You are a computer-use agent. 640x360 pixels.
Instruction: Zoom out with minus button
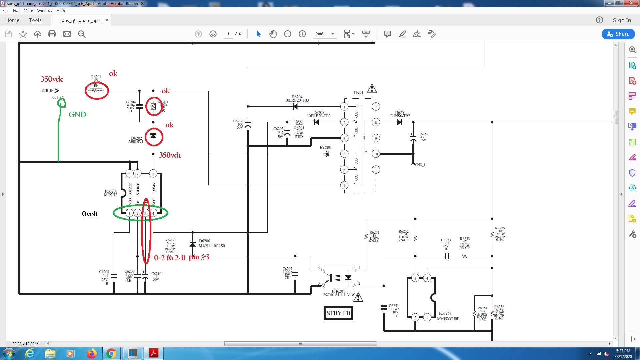(x=288, y=34)
